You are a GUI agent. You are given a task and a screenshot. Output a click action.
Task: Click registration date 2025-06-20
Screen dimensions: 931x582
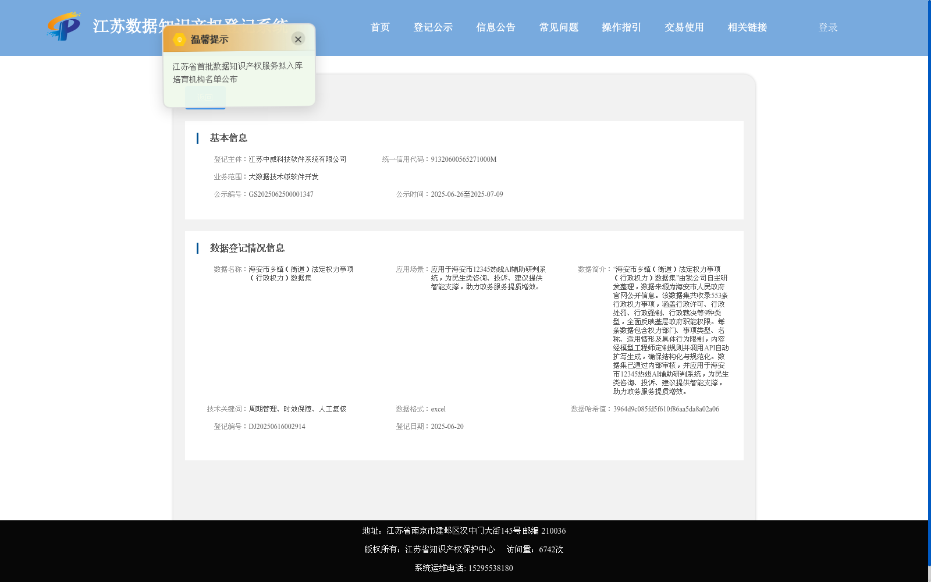click(447, 427)
